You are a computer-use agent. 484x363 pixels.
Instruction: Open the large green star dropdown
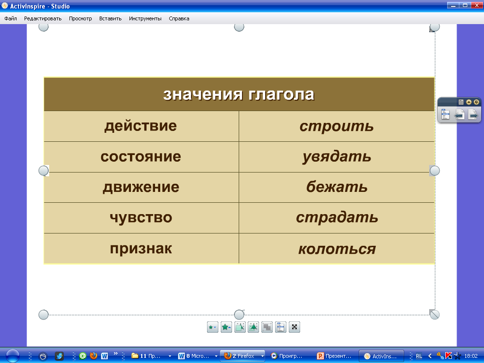coord(226,327)
